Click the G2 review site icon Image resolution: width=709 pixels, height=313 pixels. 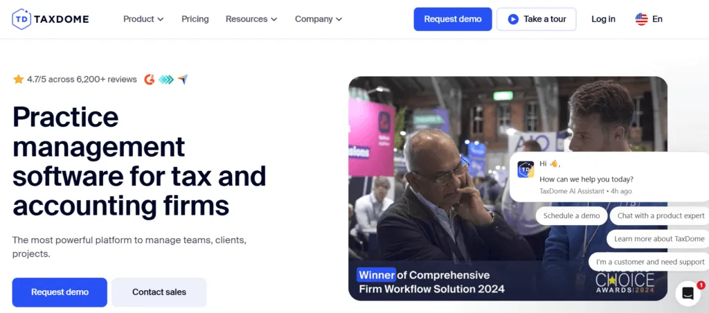tap(150, 80)
